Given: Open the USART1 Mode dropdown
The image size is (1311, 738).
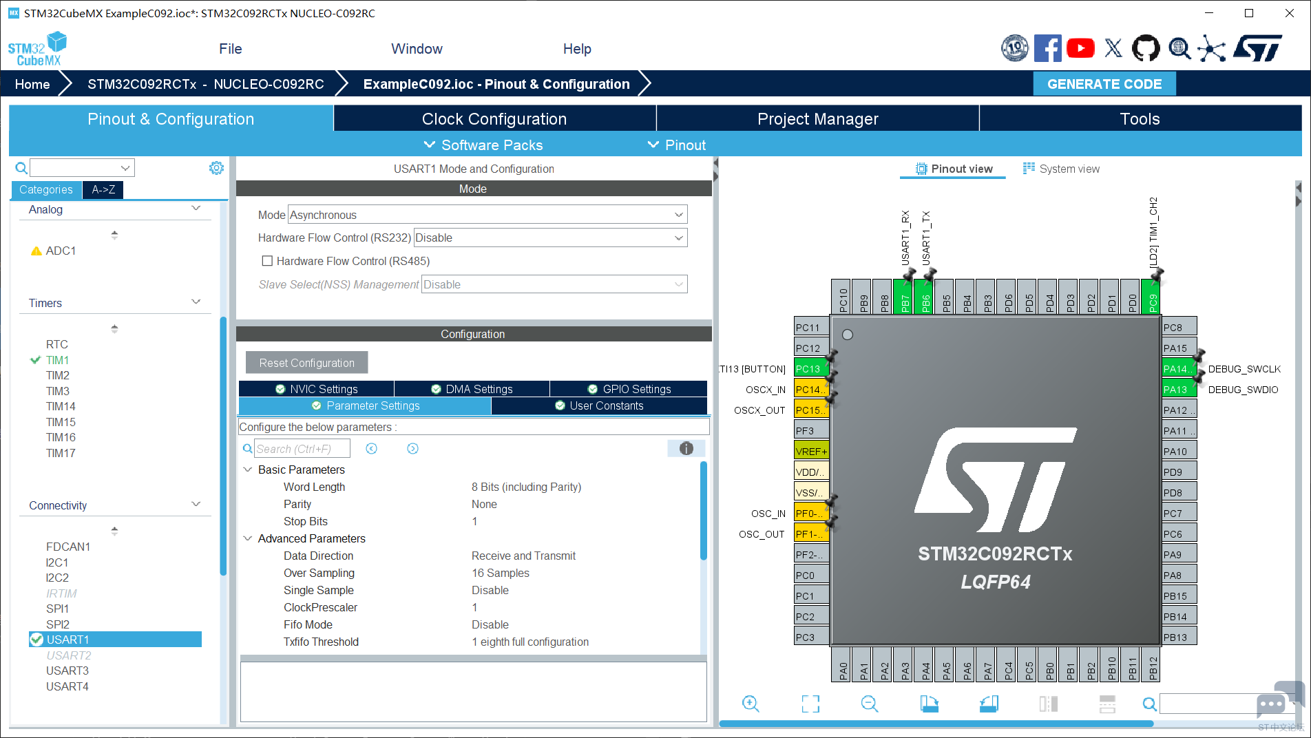Looking at the screenshot, I should tap(487, 215).
